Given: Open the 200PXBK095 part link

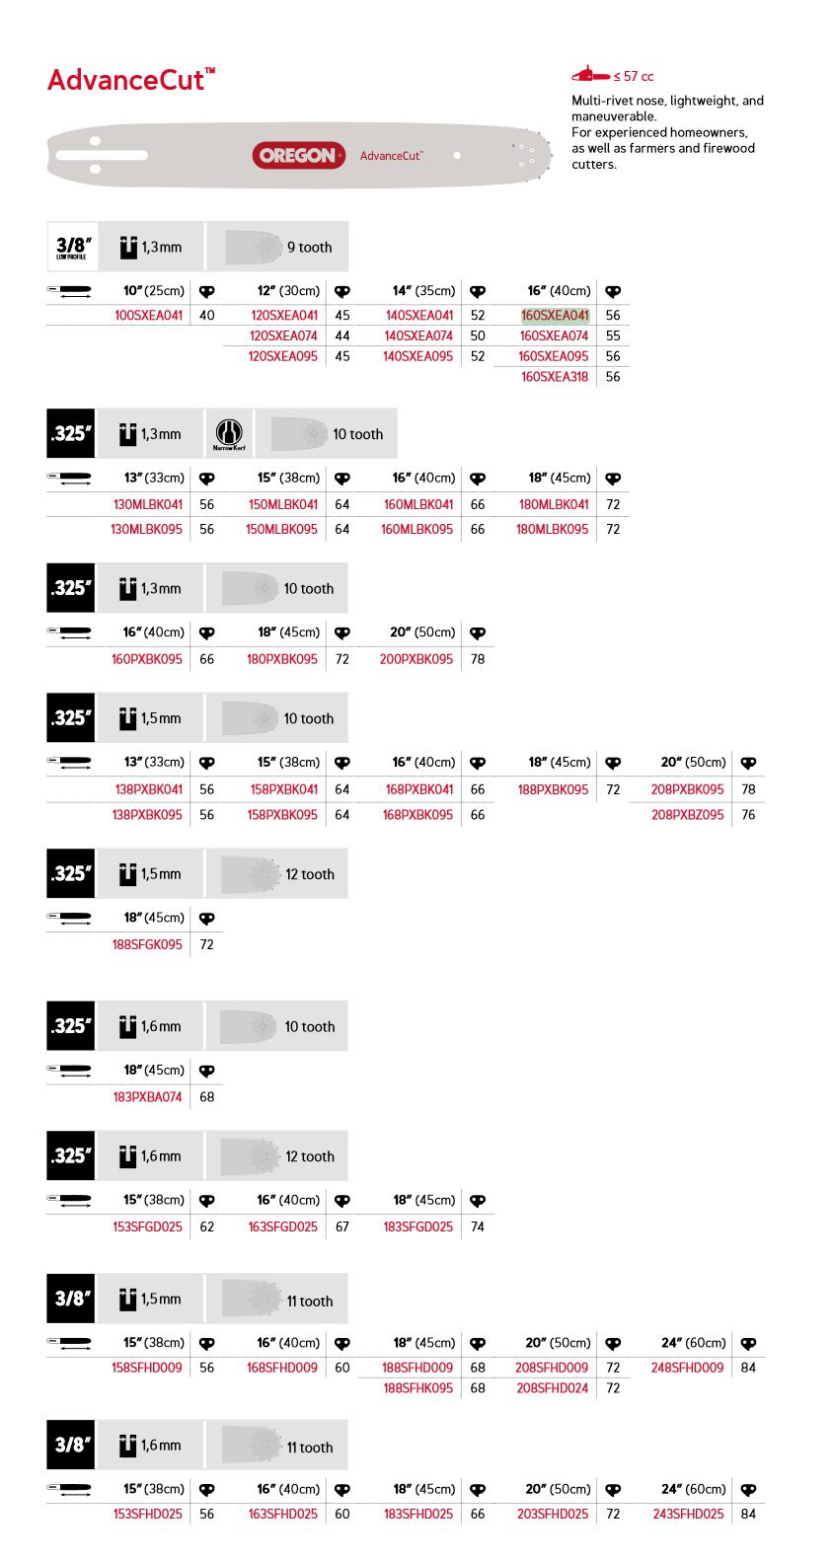Looking at the screenshot, I should (416, 659).
